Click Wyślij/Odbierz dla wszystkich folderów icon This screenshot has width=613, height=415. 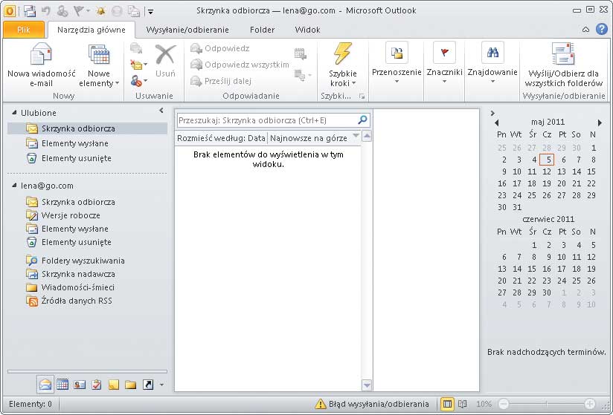[x=562, y=55]
